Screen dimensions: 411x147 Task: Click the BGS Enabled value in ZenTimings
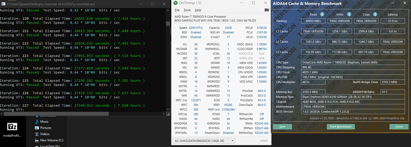(196, 32)
